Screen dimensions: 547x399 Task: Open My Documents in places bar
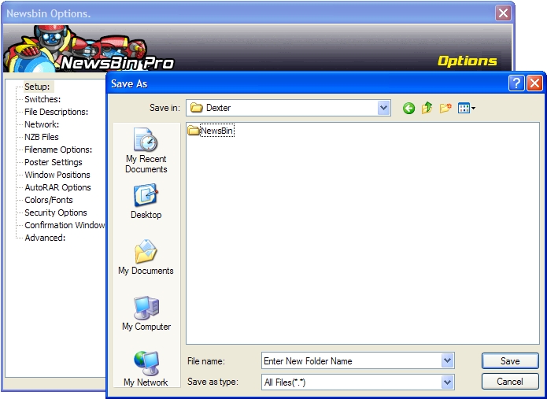coord(146,257)
